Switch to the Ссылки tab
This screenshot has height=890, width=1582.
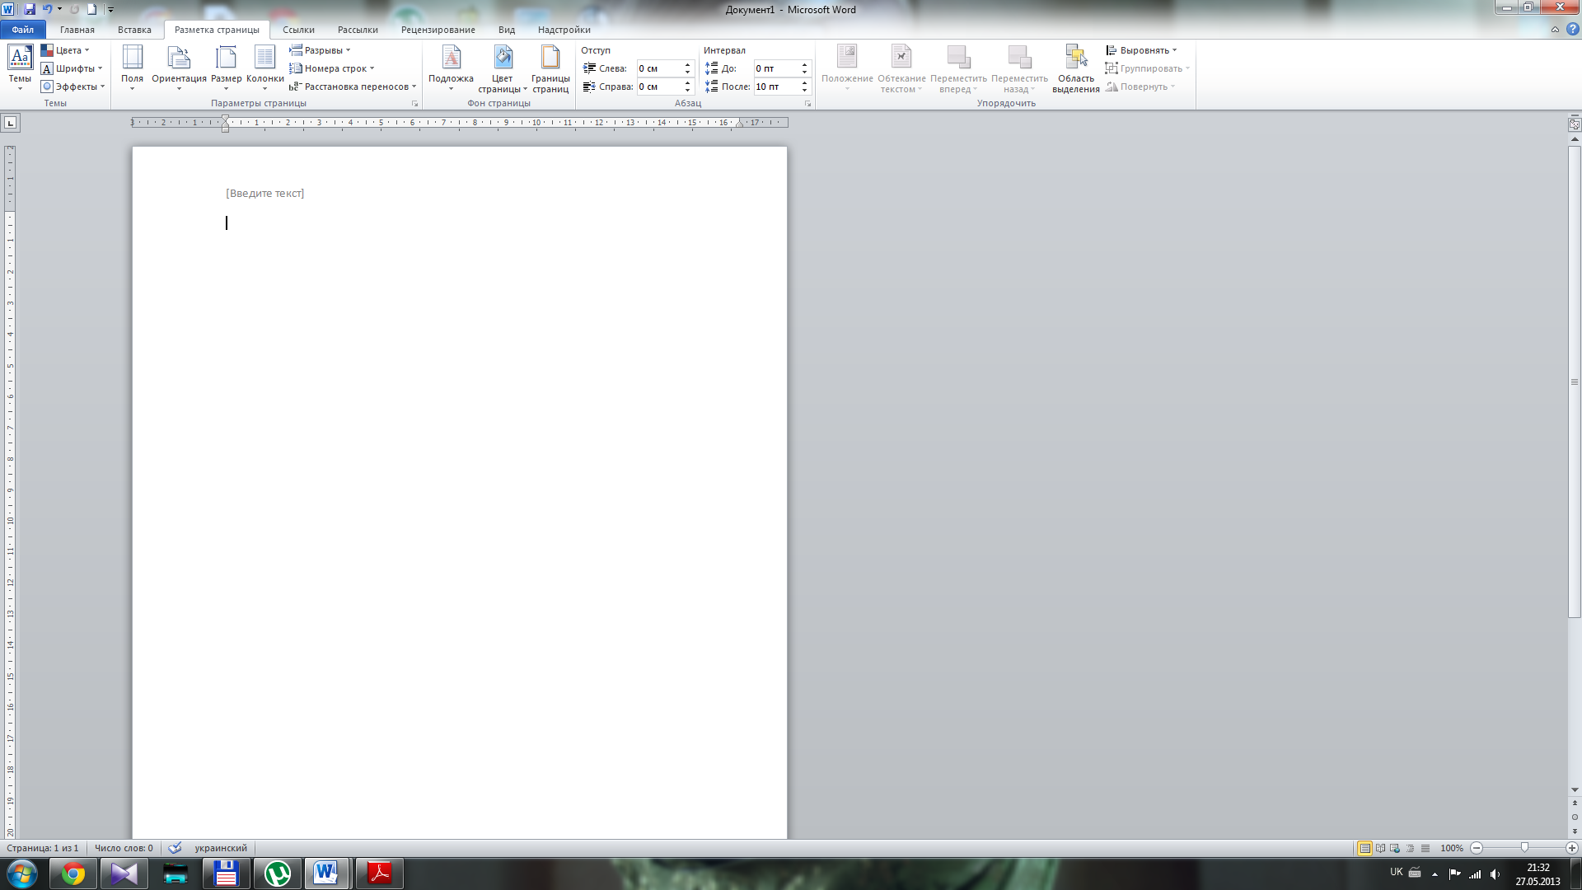298,30
